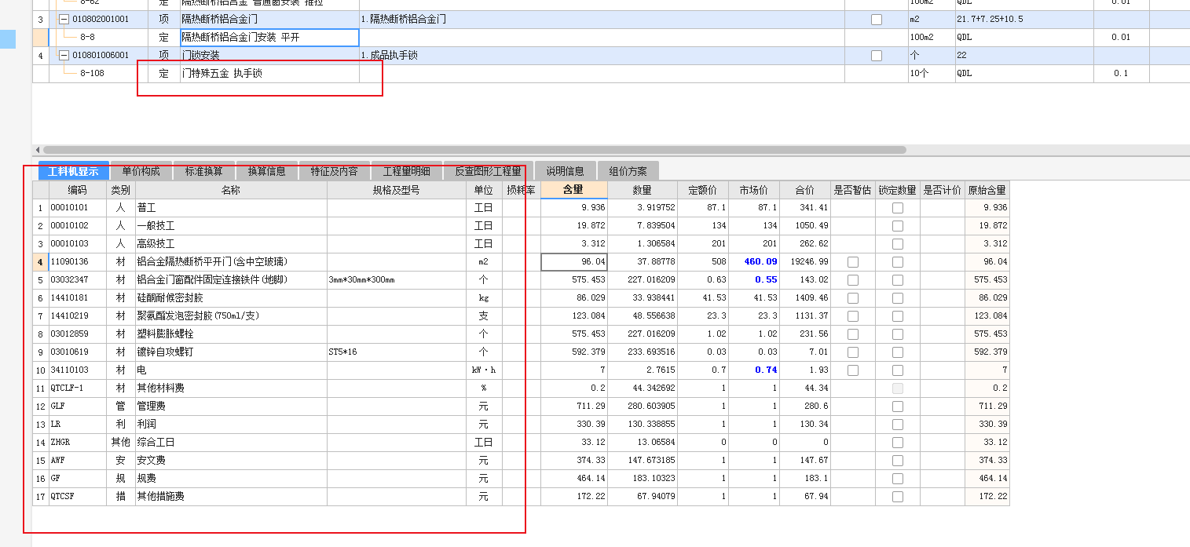The width and height of the screenshot is (1190, 547).
Task: Click the 门特殊五金 执手锁 name cell
Action: [x=269, y=74]
